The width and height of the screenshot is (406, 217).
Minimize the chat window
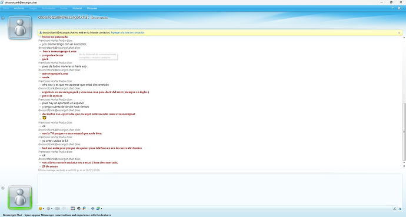coord(382,2)
